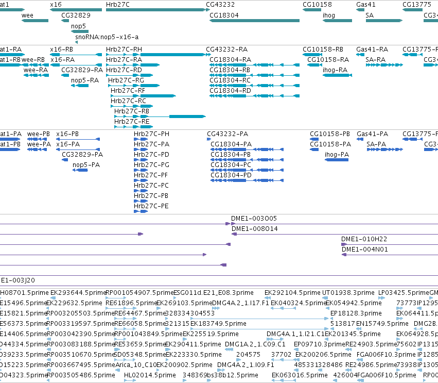Click the CG10158-RB transcript label
The width and height of the screenshot is (438, 383).
(323, 49)
